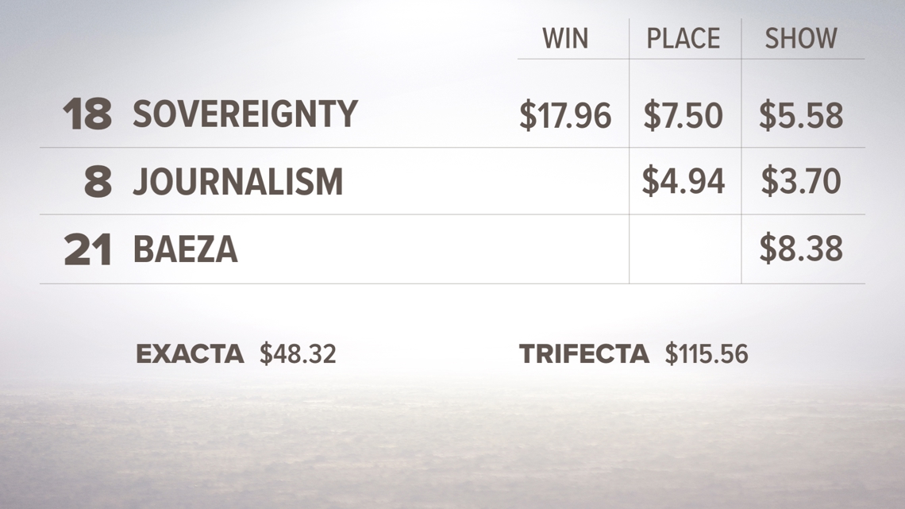Click Sovereignty's $17.96 win payout
The height and width of the screenshot is (509, 905).
tap(565, 115)
